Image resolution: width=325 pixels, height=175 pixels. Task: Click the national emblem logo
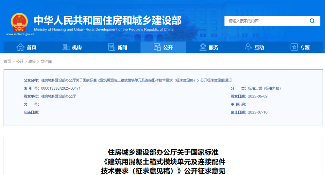19,22
